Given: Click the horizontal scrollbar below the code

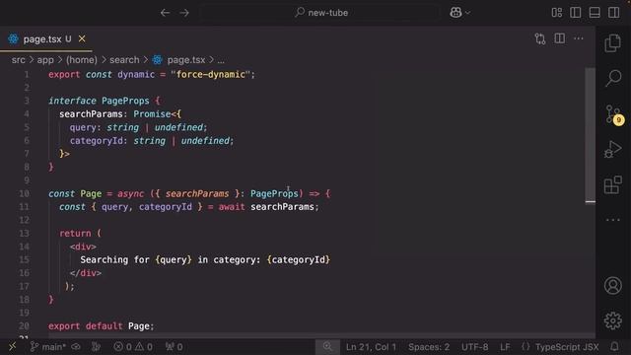Looking at the screenshot, I should click(x=316, y=335).
